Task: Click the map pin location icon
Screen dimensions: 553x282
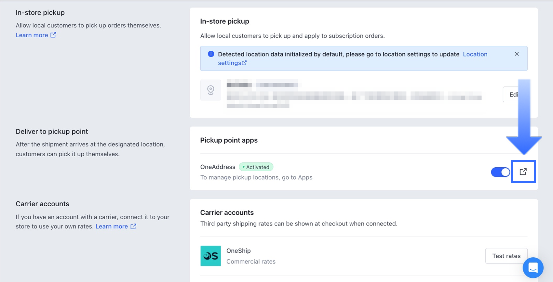Action: 211,90
